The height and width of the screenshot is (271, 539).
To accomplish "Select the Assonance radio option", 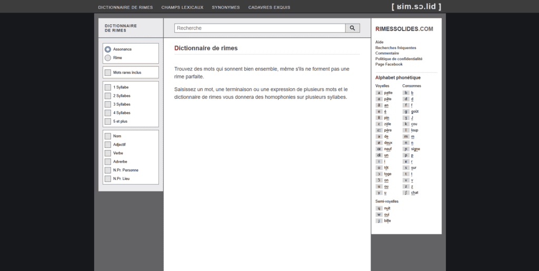I will (108, 49).
